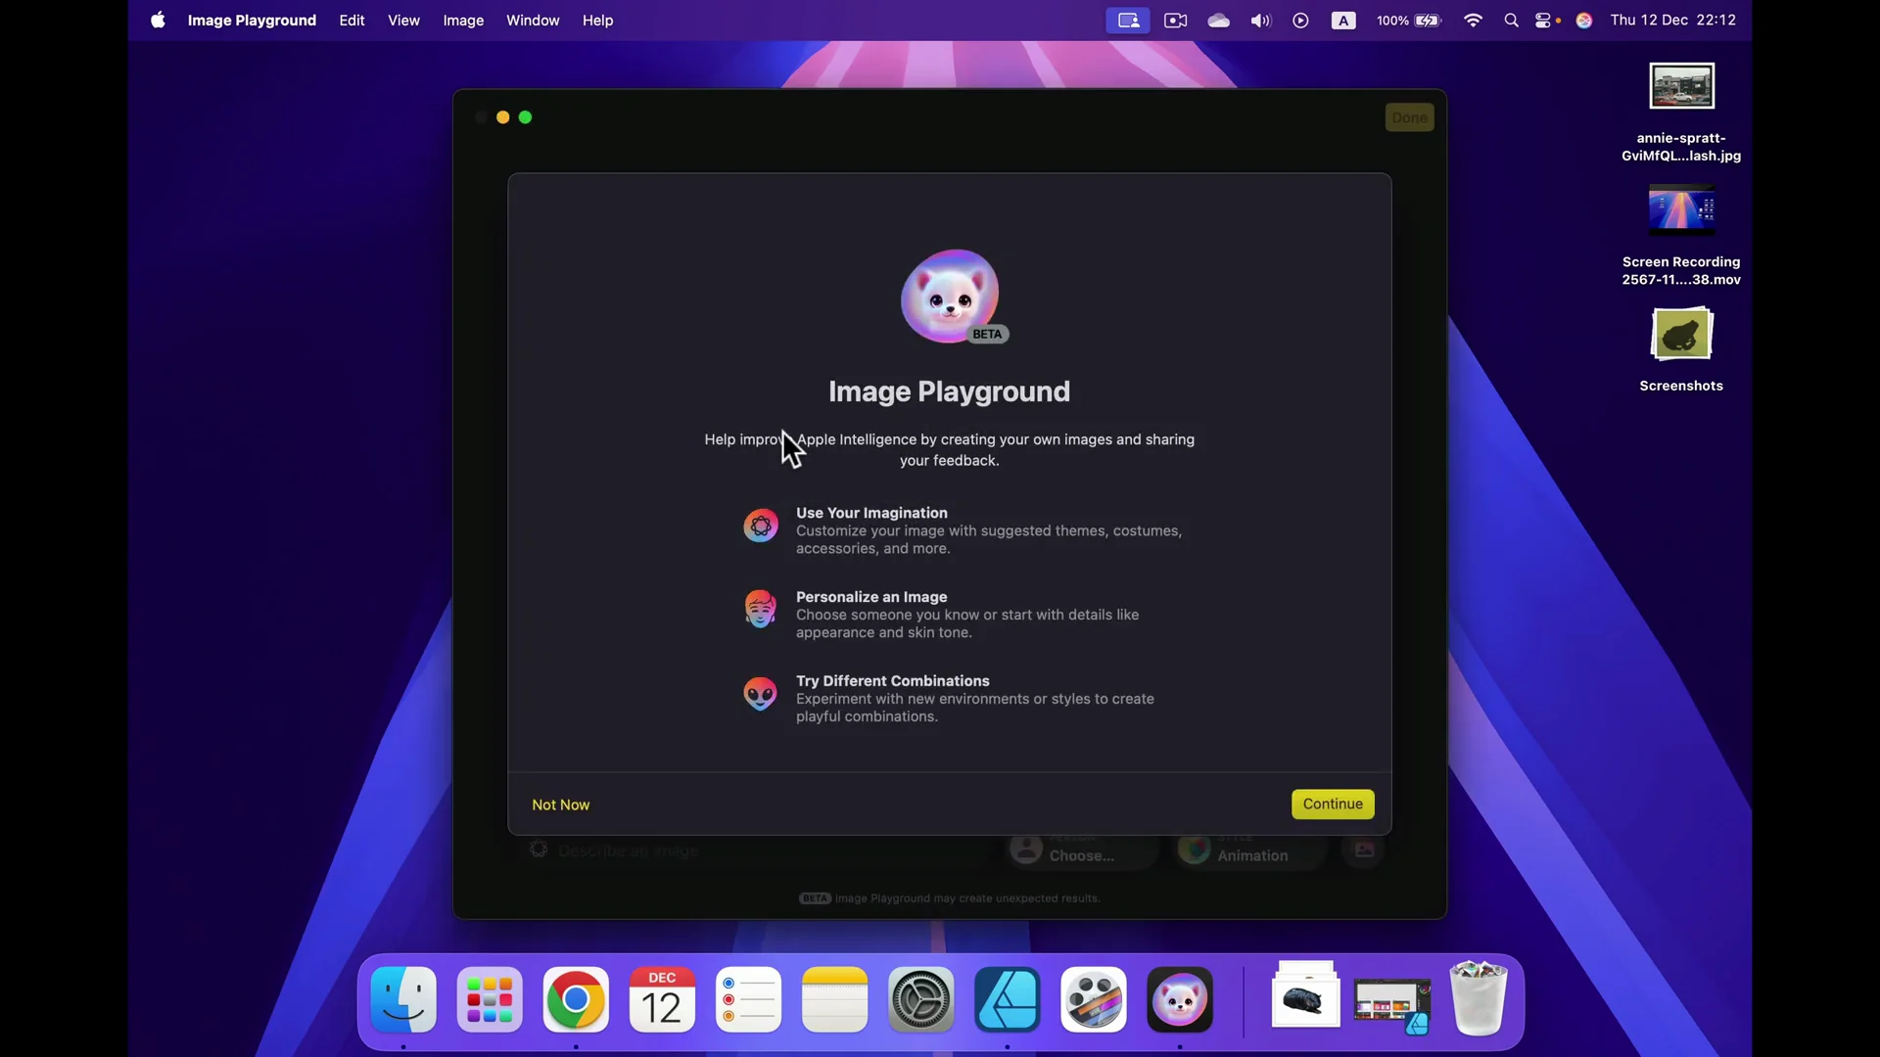
Task: Click the sparkle icon in the describe field
Action: [x=540, y=850]
